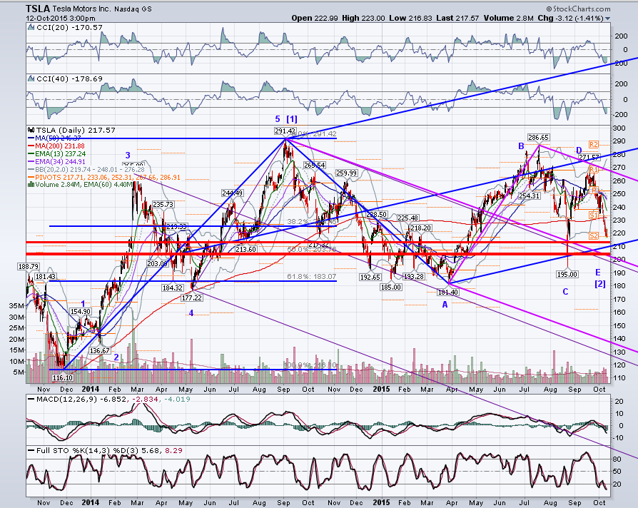Image resolution: width=638 pixels, height=508 pixels.
Task: Click the 116.10 low price label
Action: (63, 378)
